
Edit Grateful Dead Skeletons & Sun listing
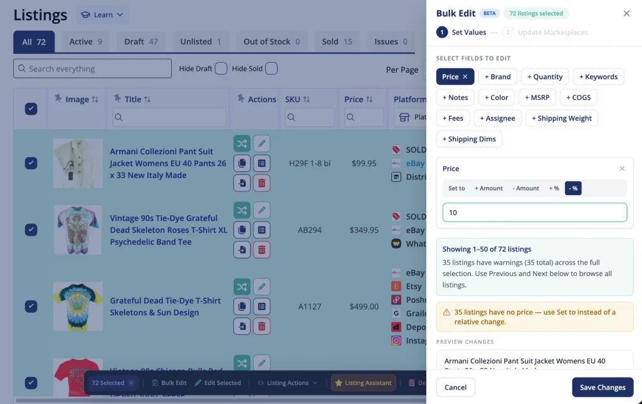pyautogui.click(x=261, y=287)
